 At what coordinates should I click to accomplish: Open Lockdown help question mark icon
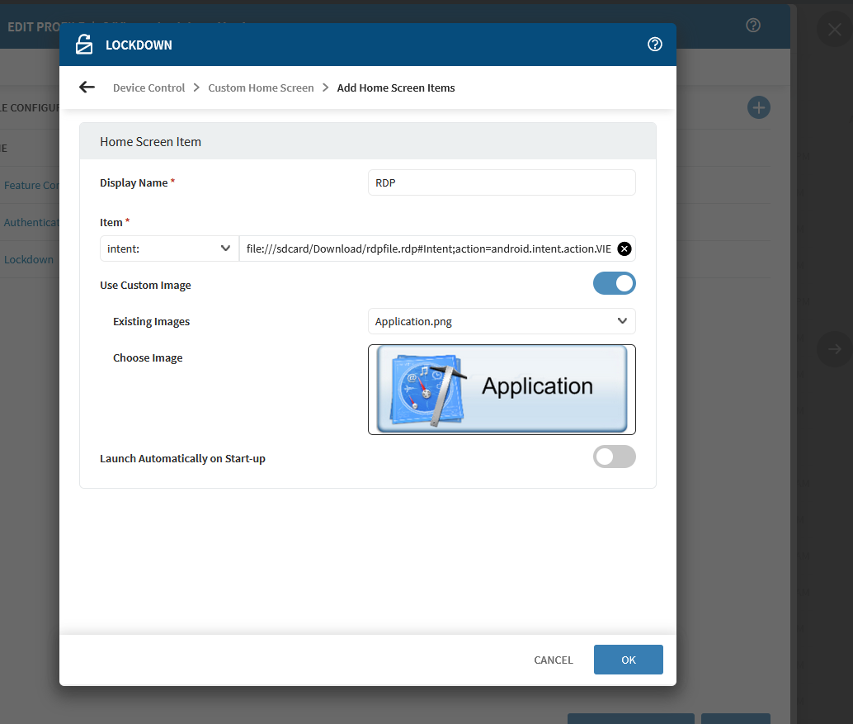655,45
